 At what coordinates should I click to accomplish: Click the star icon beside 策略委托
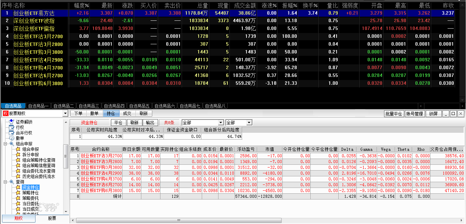click(18, 198)
